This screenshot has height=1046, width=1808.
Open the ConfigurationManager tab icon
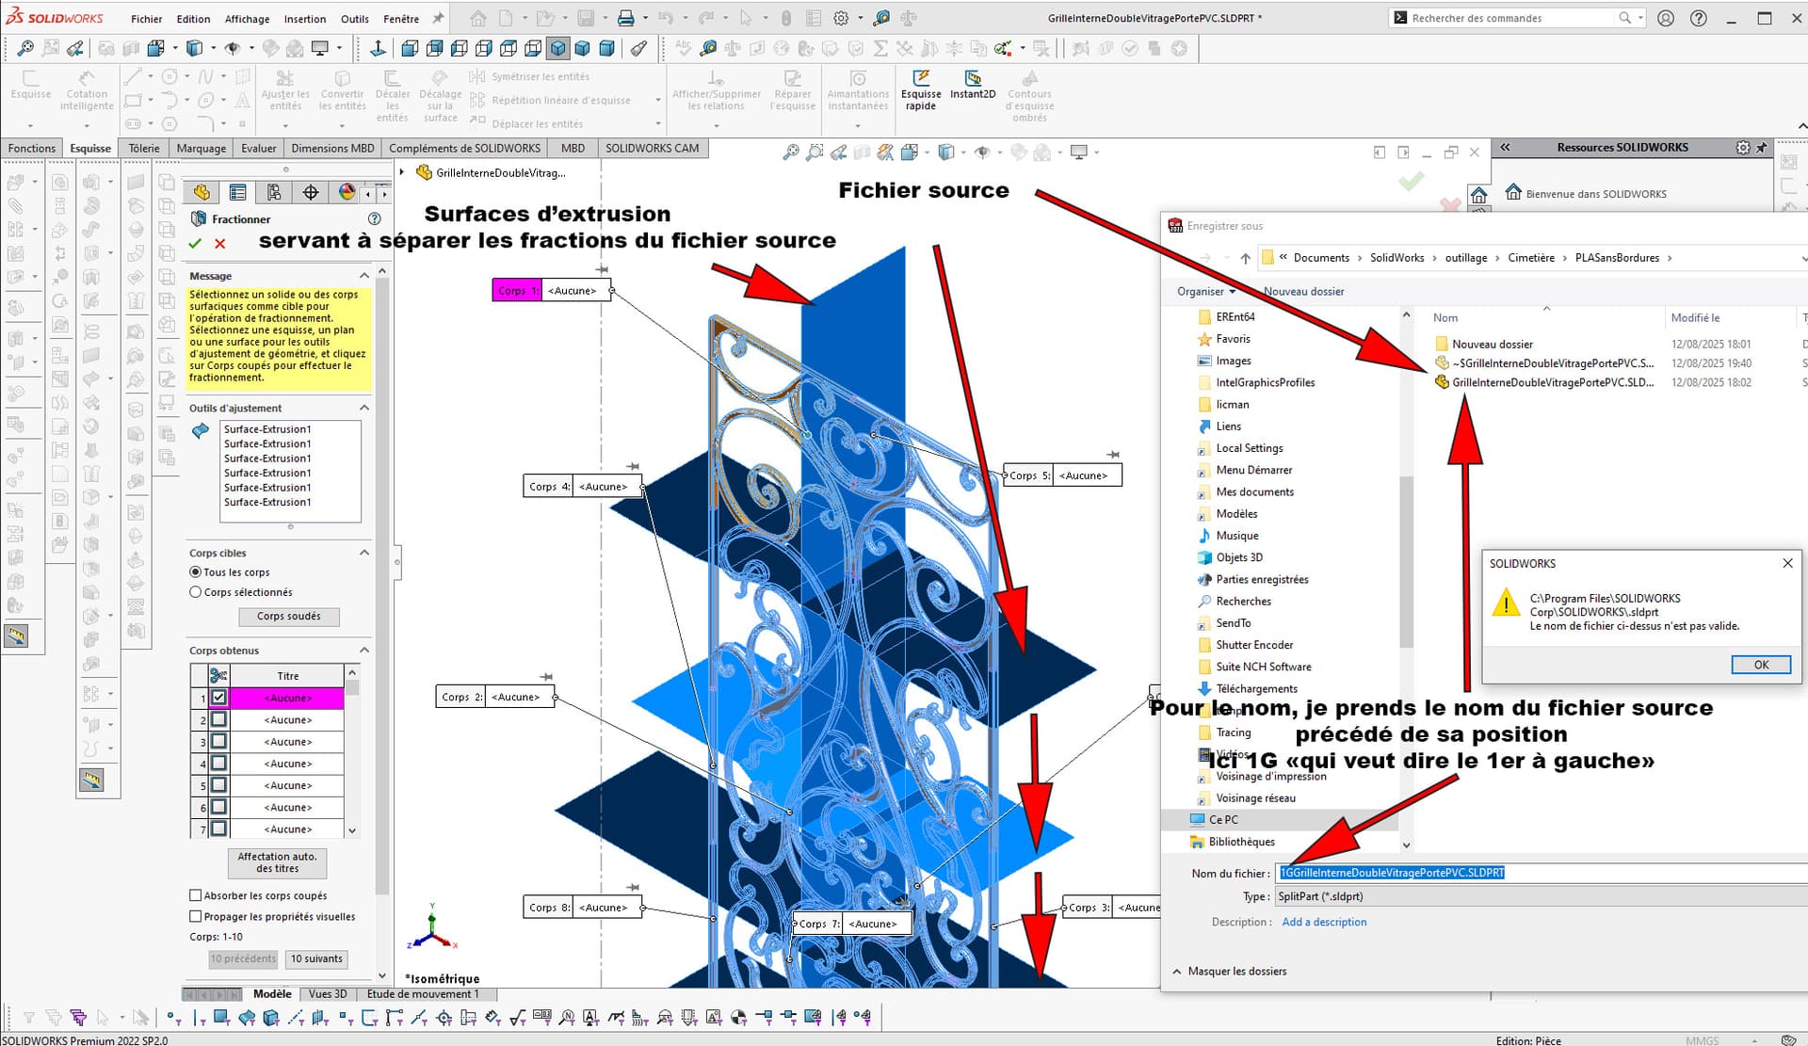pos(274,192)
